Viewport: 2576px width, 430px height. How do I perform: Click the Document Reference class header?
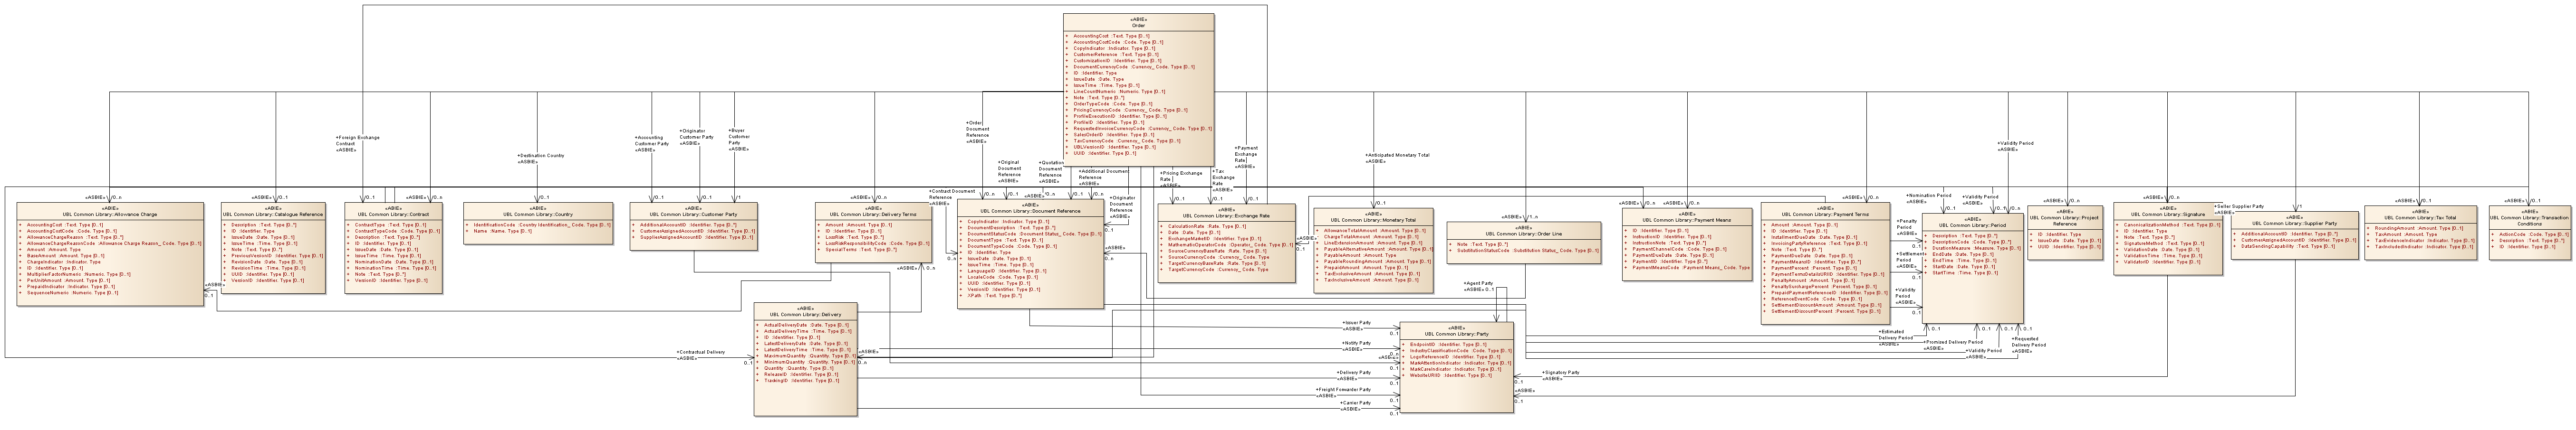click(1030, 211)
